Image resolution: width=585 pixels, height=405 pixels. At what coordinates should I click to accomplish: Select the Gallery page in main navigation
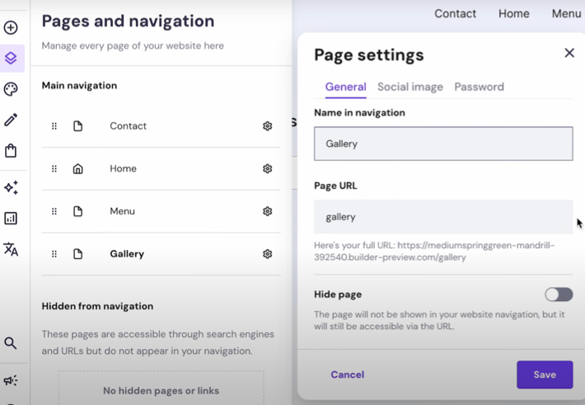[x=161, y=254]
